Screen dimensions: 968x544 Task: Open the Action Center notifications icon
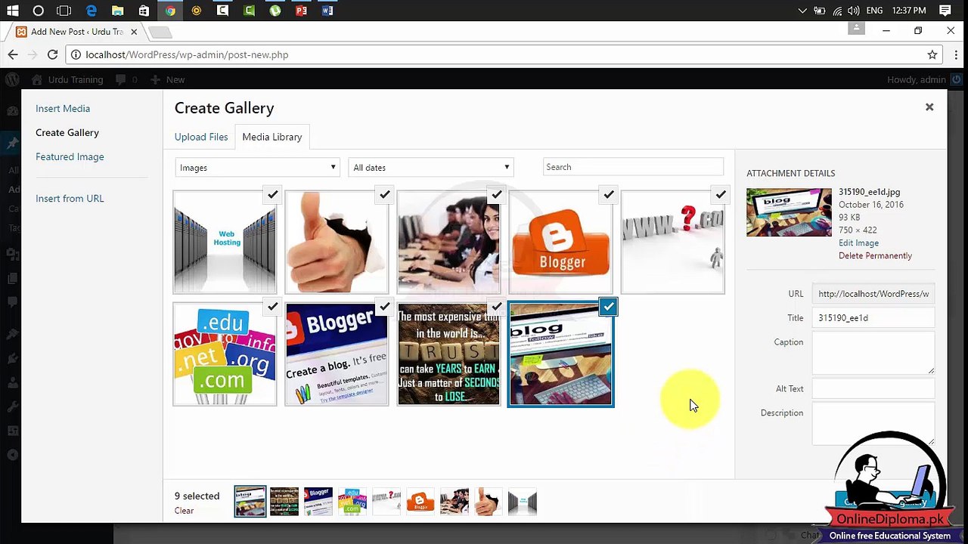point(945,11)
